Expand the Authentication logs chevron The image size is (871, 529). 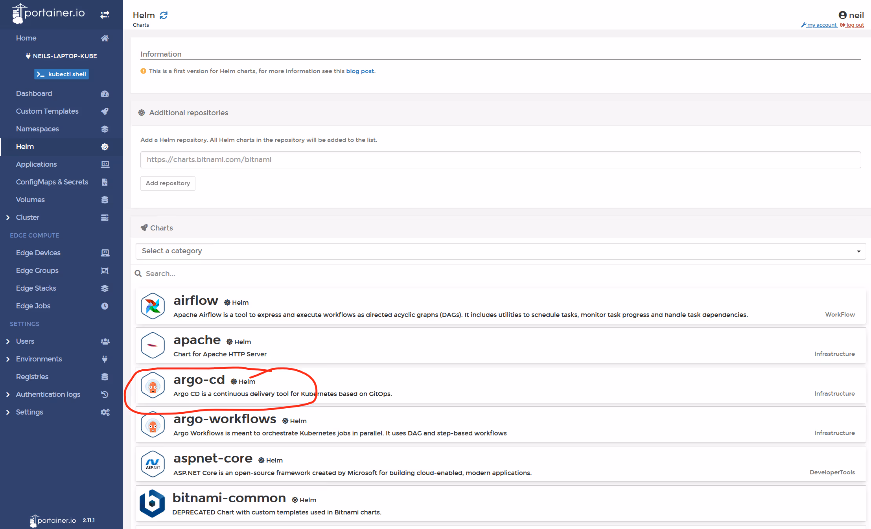(x=8, y=394)
